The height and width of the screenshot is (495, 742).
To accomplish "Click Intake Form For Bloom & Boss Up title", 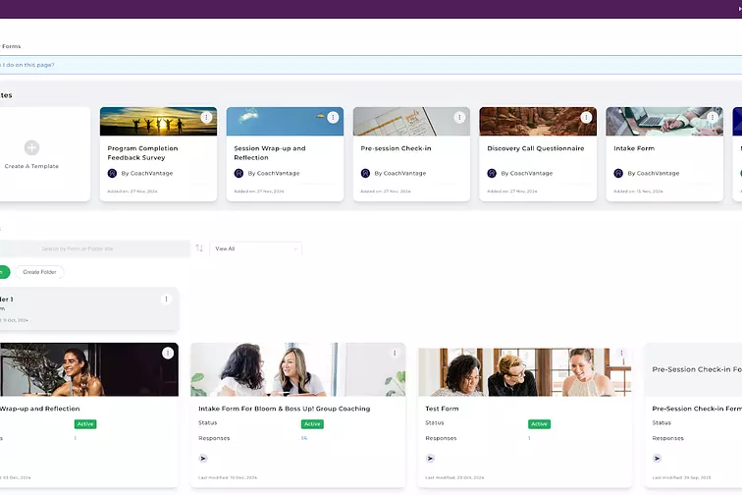I will (285, 409).
